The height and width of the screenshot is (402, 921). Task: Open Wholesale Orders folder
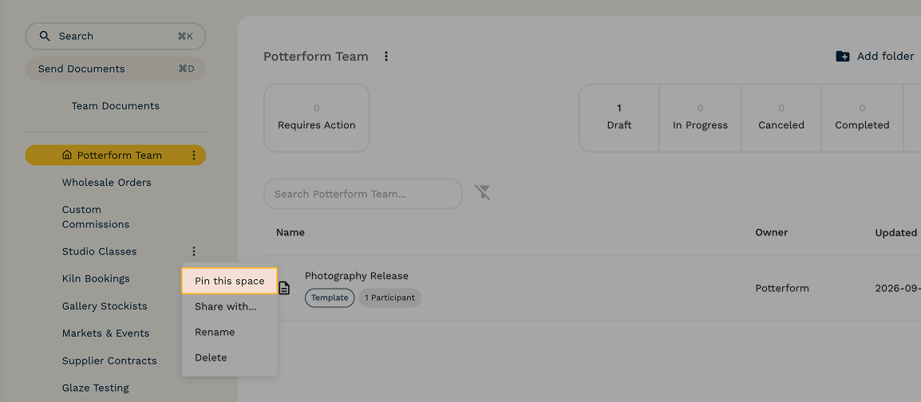pyautogui.click(x=107, y=183)
